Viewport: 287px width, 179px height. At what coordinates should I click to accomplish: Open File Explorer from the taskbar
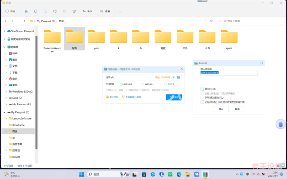pyautogui.click(x=188, y=174)
